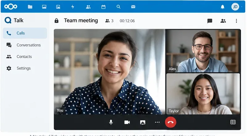Select Alex's video tile

[203, 51]
